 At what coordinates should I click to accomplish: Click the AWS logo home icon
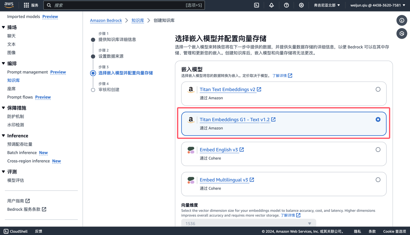click(x=9, y=5)
